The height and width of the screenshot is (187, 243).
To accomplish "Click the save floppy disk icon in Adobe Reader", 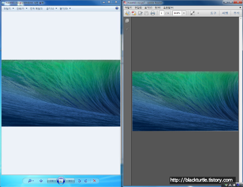I will click(147, 13).
